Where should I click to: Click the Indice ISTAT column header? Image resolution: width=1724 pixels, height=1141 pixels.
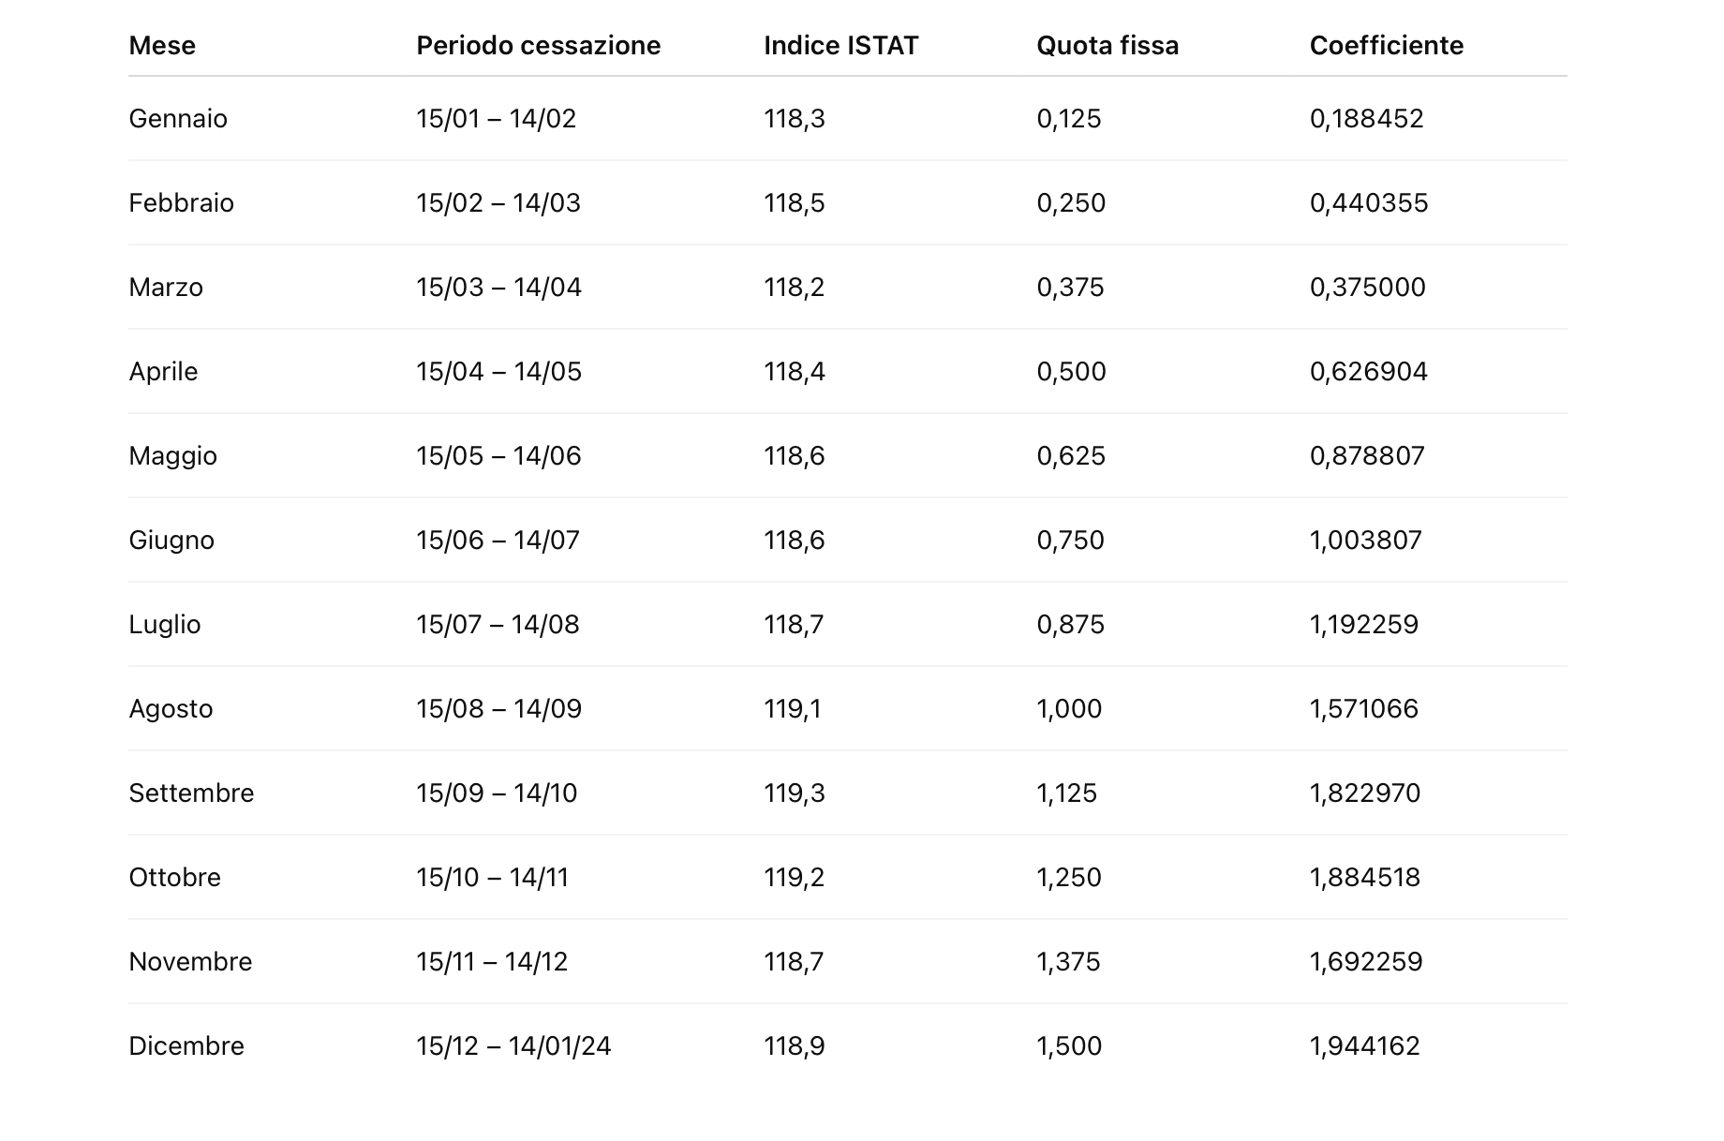click(x=840, y=46)
